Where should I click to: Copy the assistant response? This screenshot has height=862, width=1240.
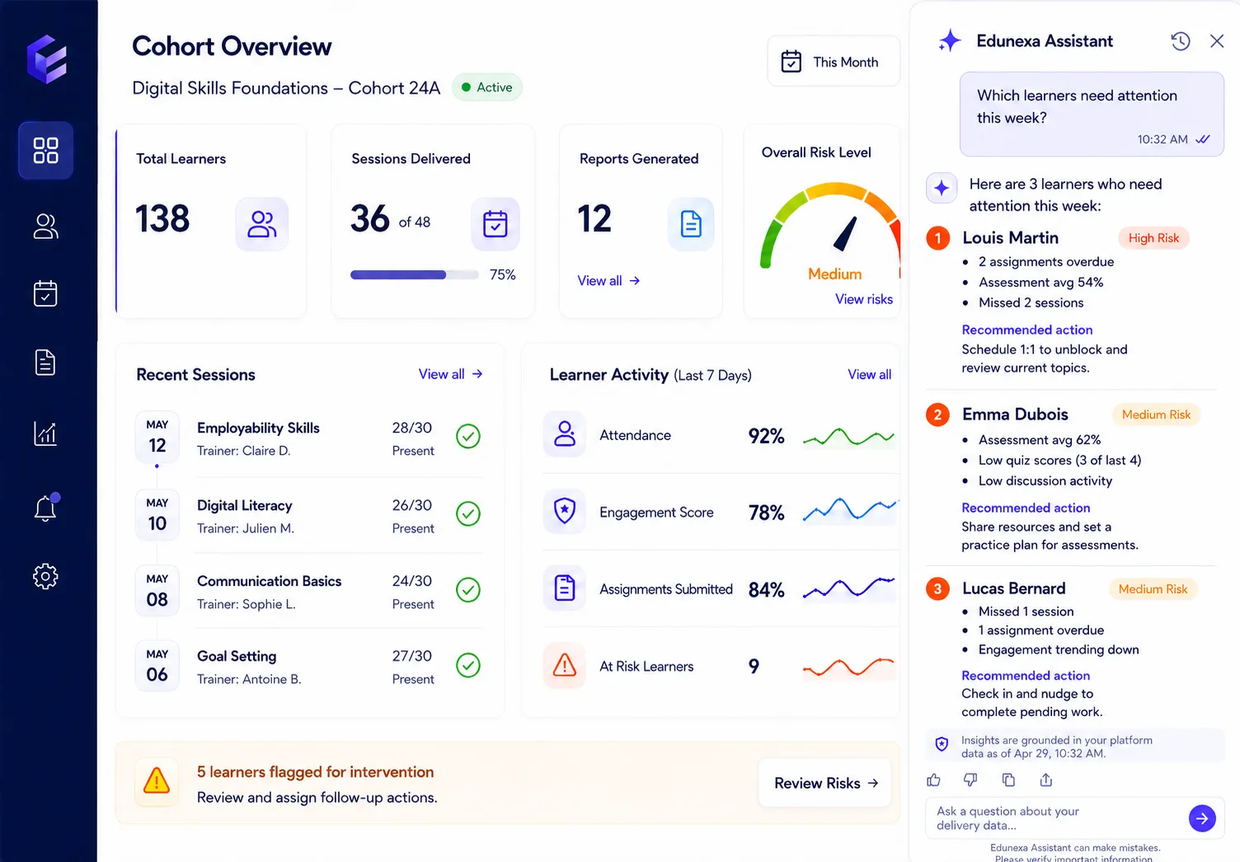pos(1008,780)
